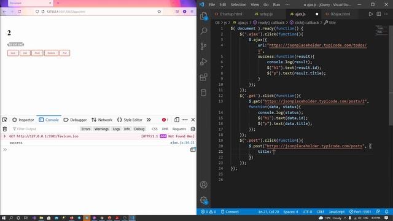
Task: Open the VS Code menu bar overflow ellipsis
Action: pos(287,4)
